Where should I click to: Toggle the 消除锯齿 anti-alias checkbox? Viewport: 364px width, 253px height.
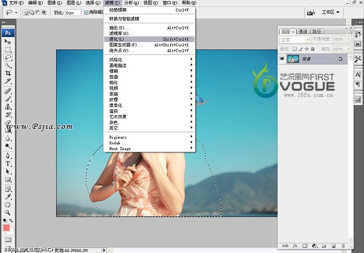coord(86,12)
